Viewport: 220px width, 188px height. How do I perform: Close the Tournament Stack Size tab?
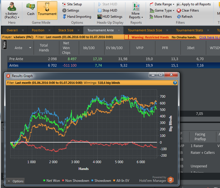click(167, 30)
